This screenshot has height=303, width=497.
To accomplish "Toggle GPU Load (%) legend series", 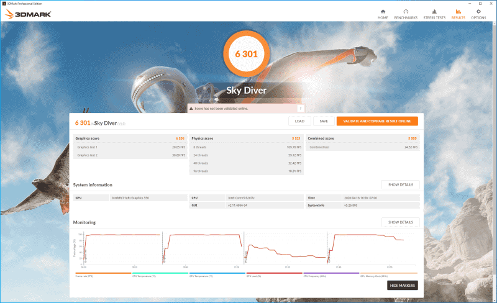I will 274,274.
